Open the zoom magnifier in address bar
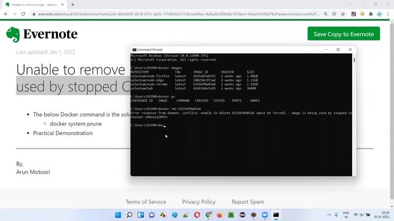This screenshot has width=394, height=221. pos(326,14)
